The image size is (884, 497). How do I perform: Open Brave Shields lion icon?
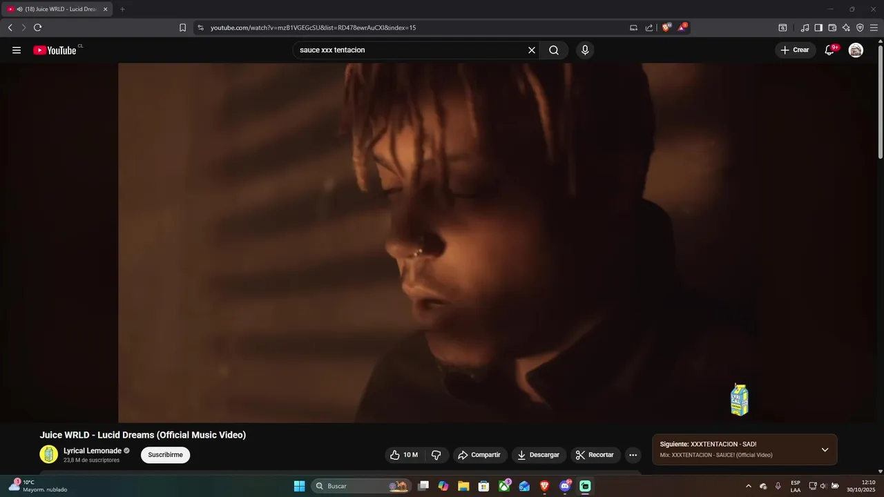666,28
